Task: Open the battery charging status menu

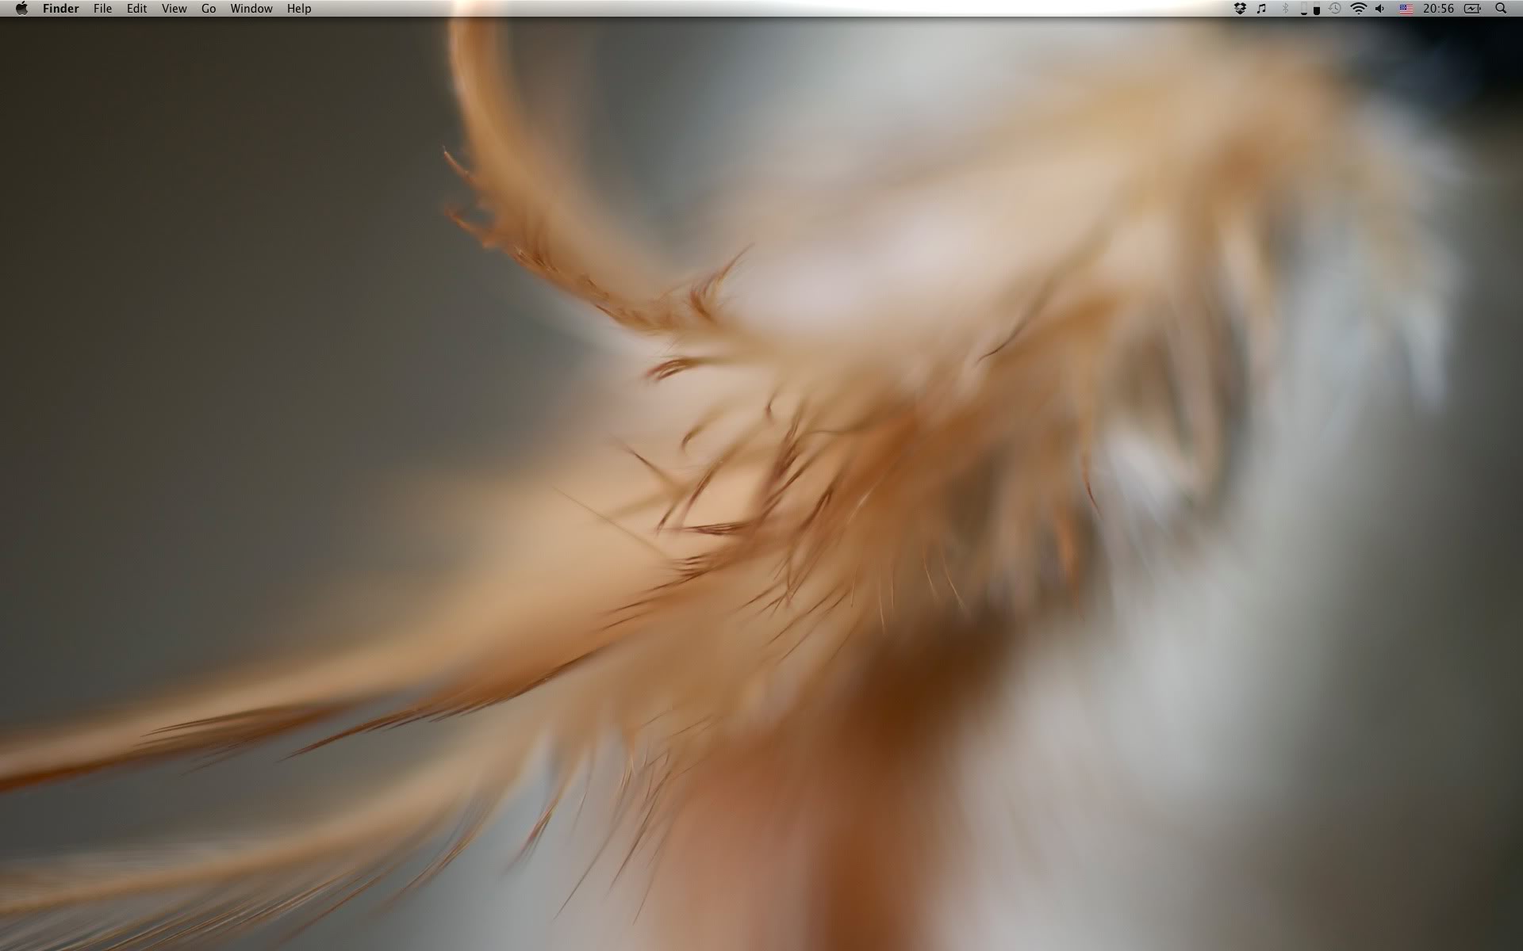Action: point(1472,9)
